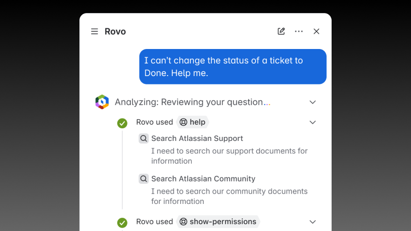Select the 'help' skill chip
Image resolution: width=411 pixels, height=231 pixels.
pyautogui.click(x=192, y=122)
